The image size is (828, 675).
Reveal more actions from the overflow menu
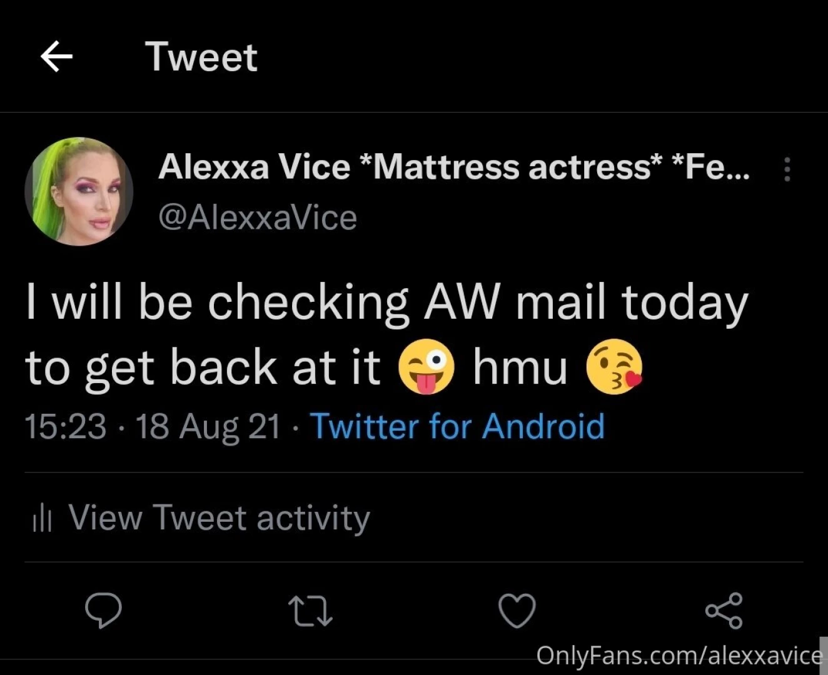click(x=787, y=169)
